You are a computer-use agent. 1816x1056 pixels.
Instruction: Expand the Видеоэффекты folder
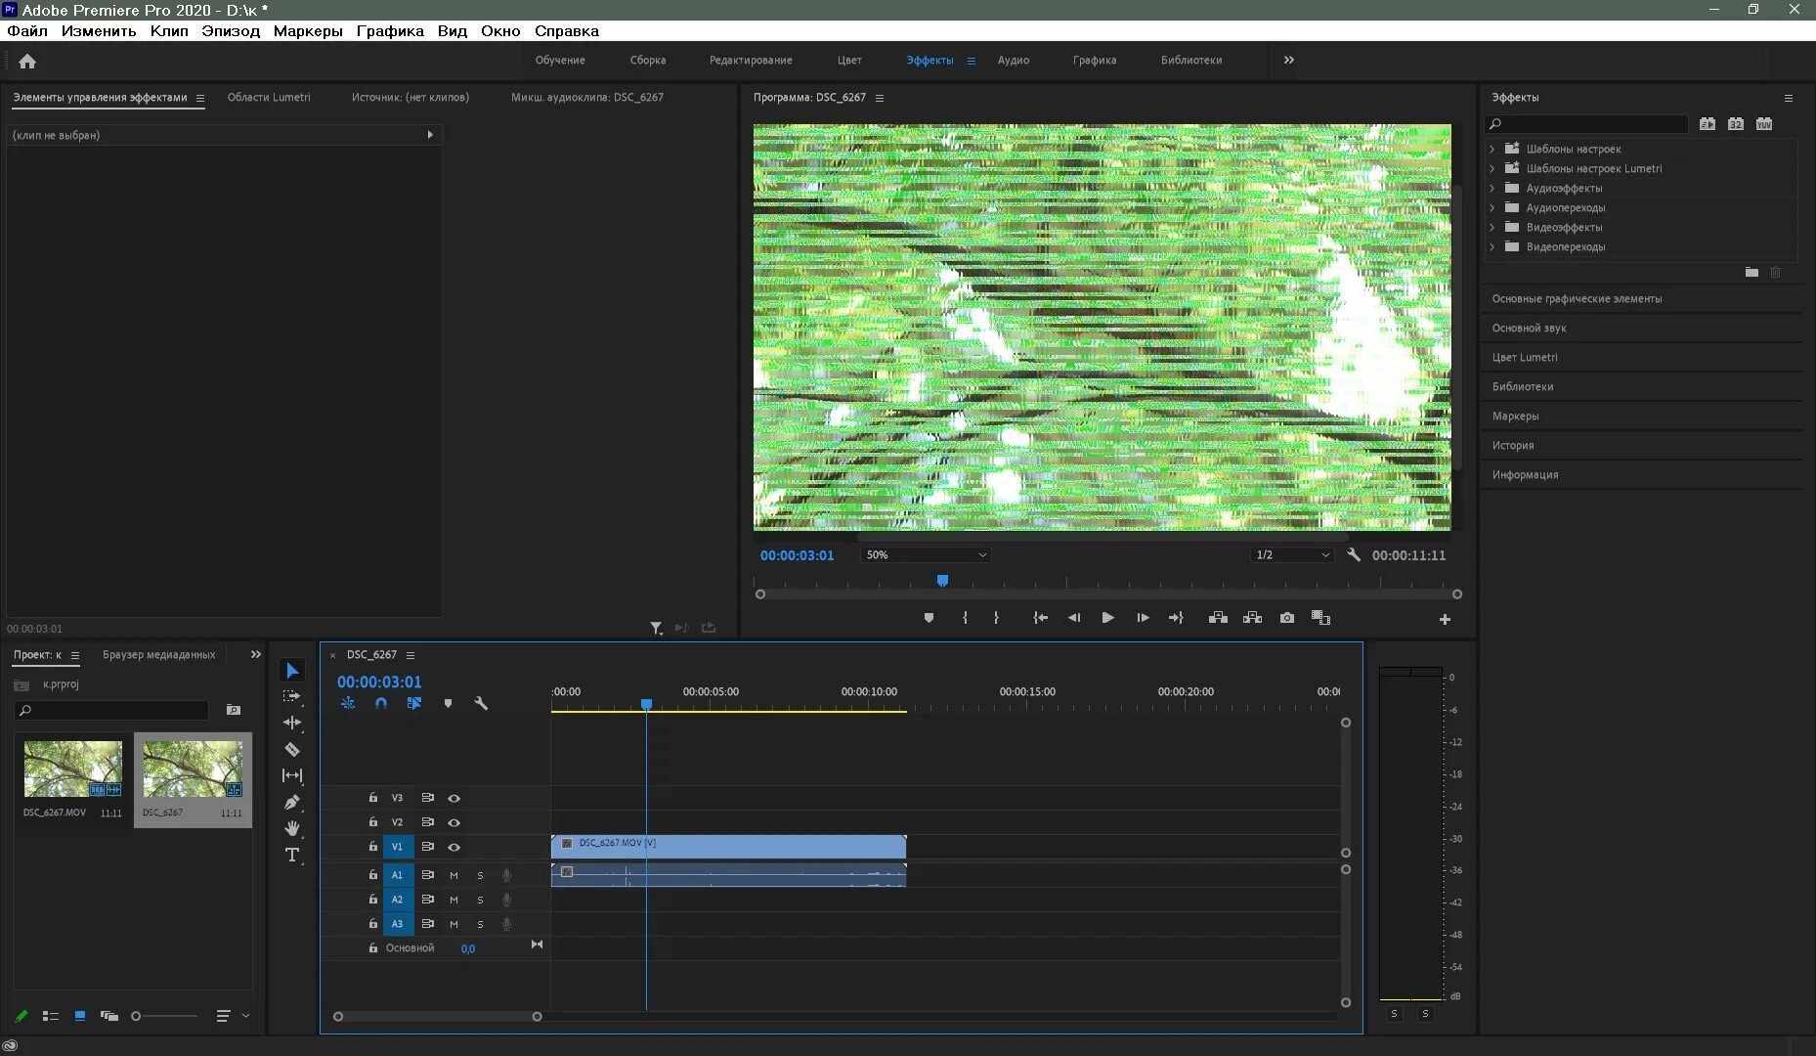coord(1492,228)
